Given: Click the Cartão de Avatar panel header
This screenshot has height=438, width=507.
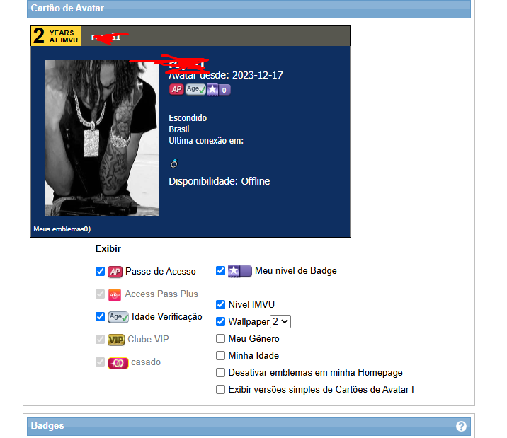Looking at the screenshot, I should tap(249, 8).
